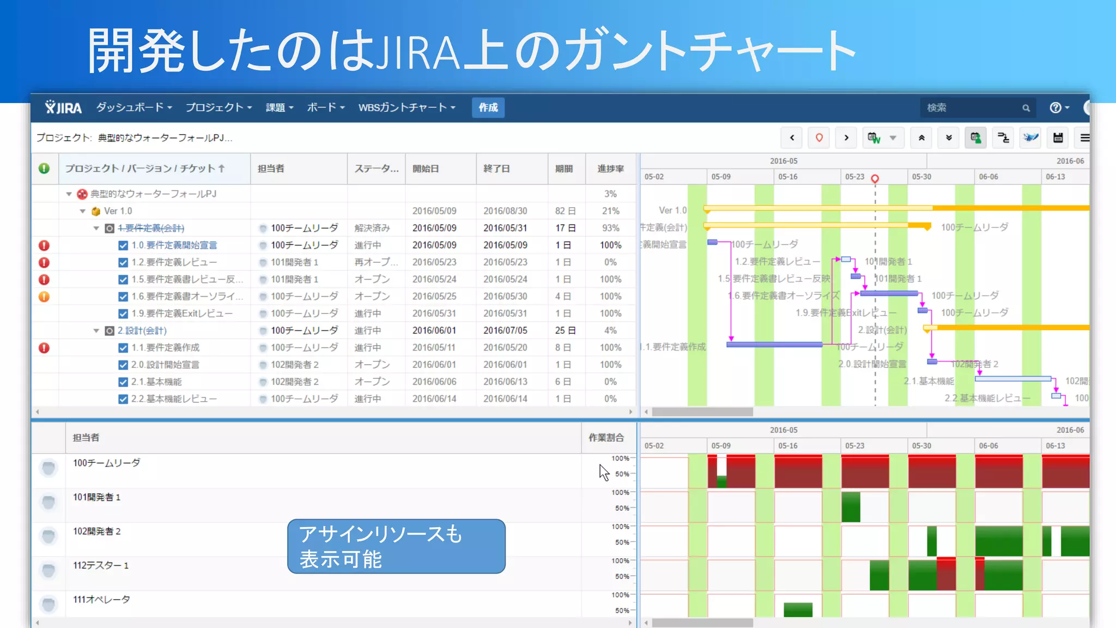Viewport: 1116px width, 628px height.
Task: Toggle checkbox for 2.1.基本機能
Action: [x=123, y=382]
